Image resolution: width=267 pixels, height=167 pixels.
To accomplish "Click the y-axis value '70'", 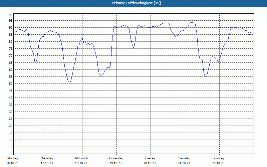I will 11,56.
